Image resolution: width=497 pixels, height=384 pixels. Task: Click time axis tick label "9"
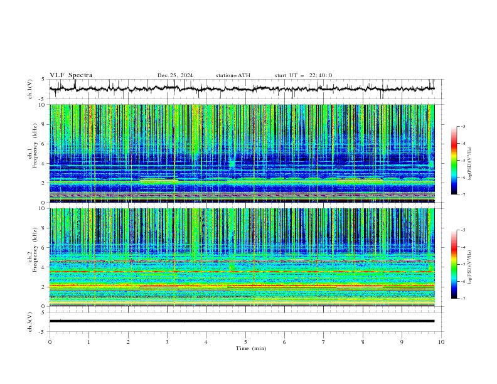402,342
